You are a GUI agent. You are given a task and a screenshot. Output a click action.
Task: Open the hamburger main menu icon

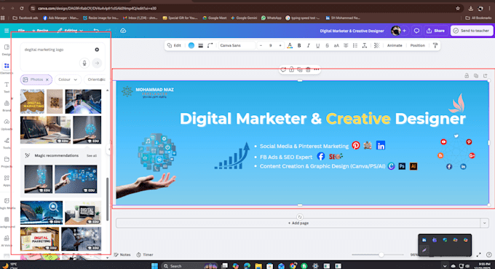[7, 31]
